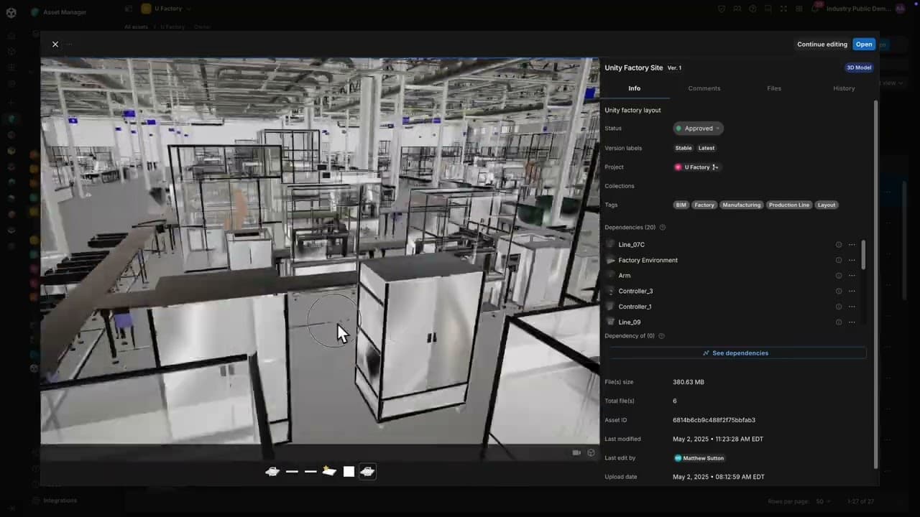Click the BIM tag
Image resolution: width=920 pixels, height=517 pixels.
point(681,205)
